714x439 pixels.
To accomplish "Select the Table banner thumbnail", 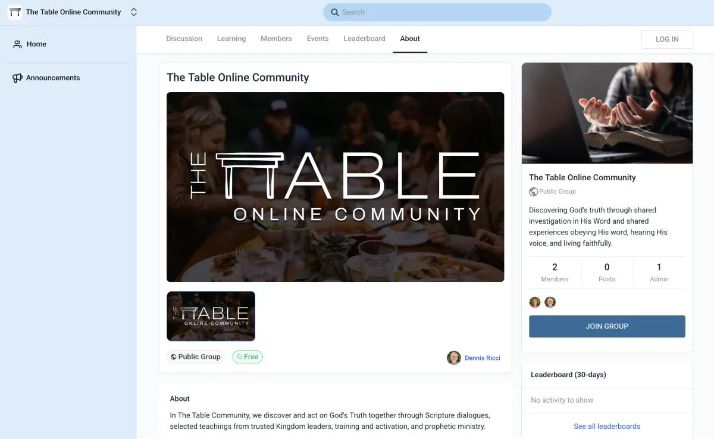I will [x=211, y=316].
